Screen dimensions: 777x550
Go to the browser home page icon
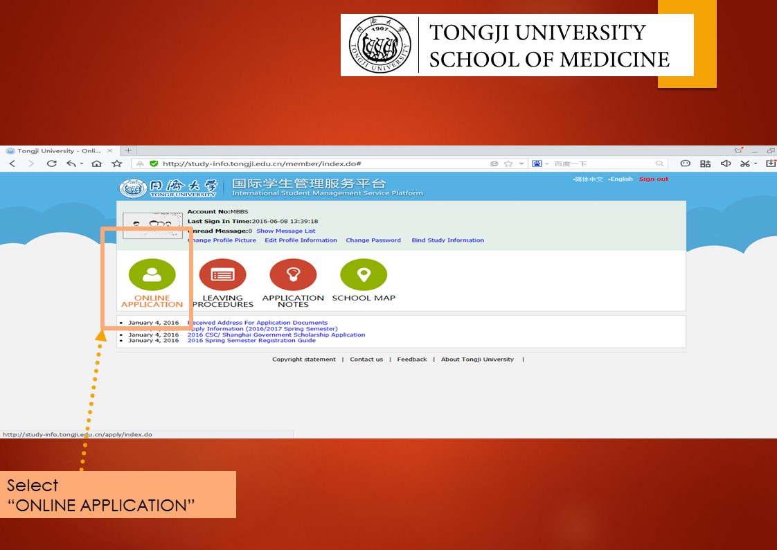[x=97, y=163]
